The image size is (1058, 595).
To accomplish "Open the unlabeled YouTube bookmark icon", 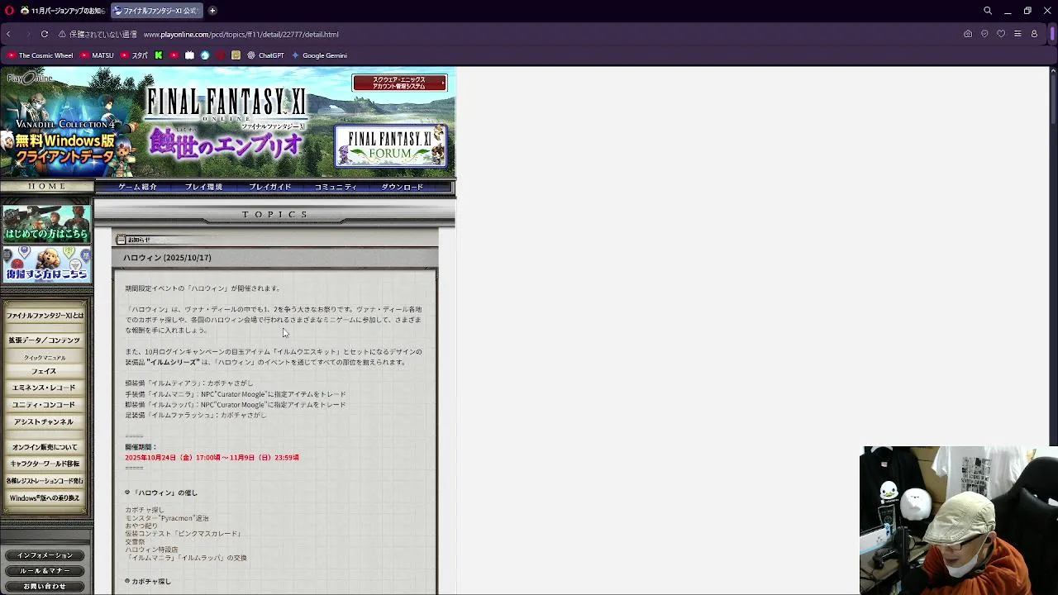I will [174, 55].
